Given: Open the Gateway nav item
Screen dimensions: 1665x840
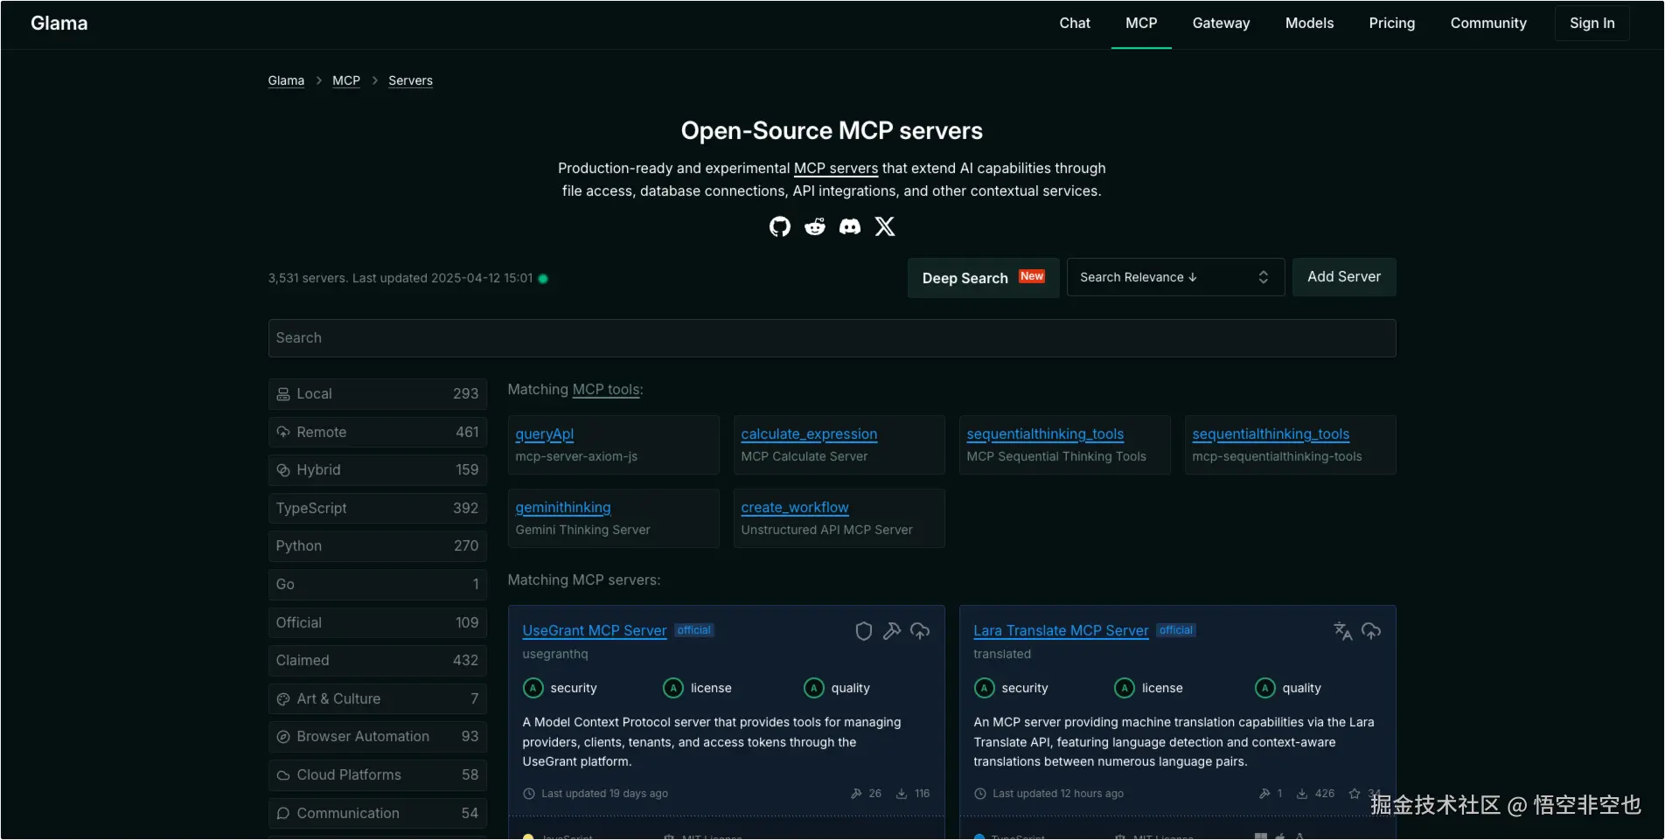Looking at the screenshot, I should coord(1221,24).
